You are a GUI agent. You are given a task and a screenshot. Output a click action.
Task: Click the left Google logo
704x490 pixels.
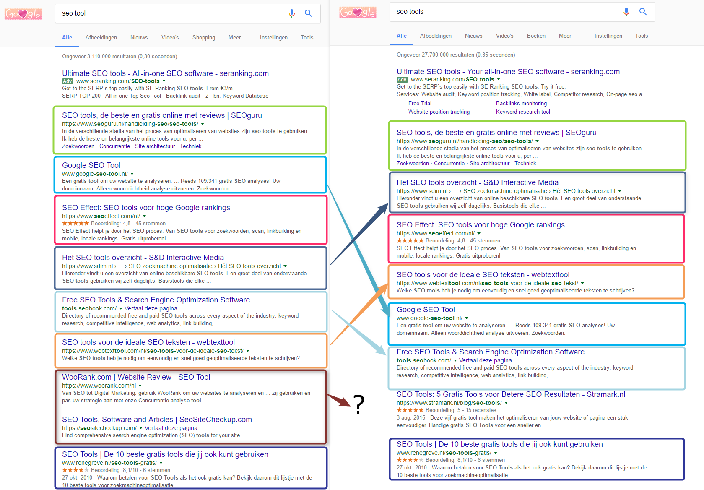(x=23, y=14)
